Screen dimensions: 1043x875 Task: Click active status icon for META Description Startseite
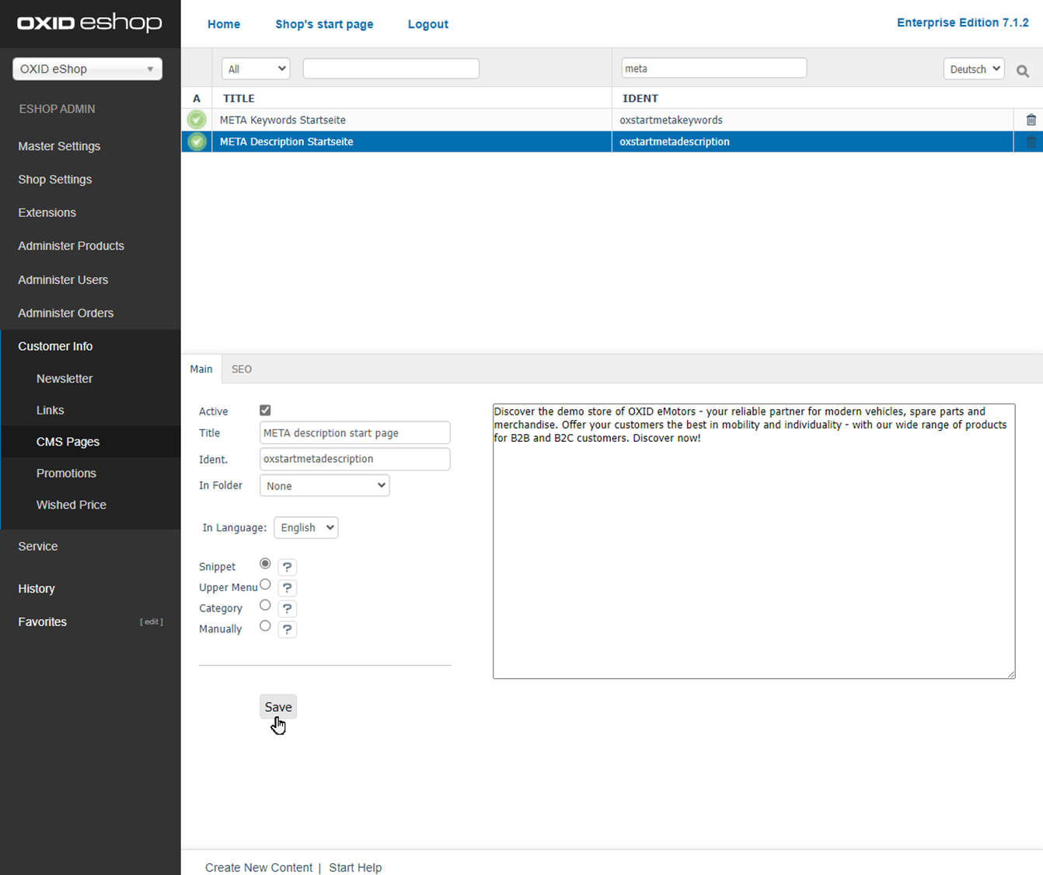point(197,142)
